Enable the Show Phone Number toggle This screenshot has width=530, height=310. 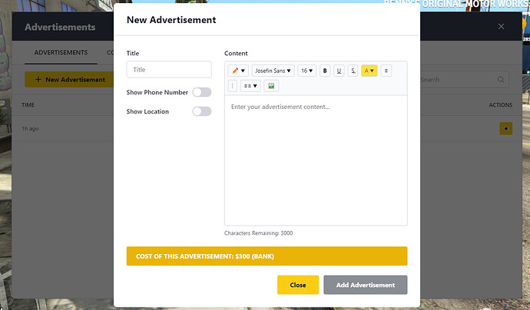coord(202,92)
